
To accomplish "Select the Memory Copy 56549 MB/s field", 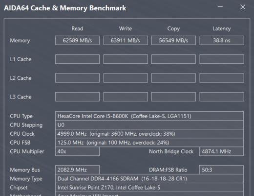I will pyautogui.click(x=173, y=40).
